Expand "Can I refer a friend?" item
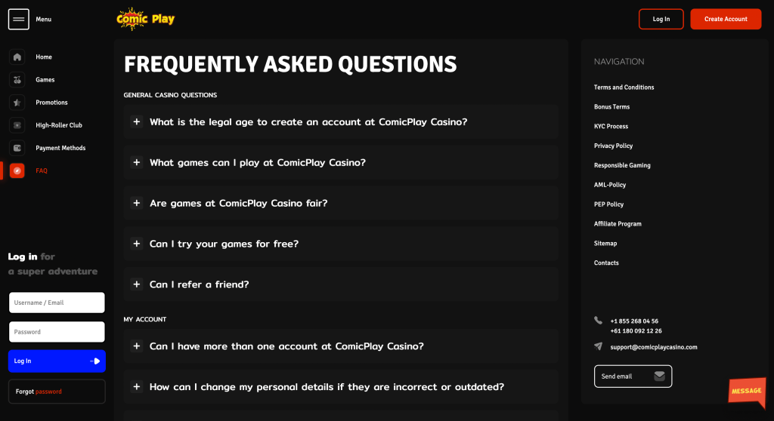 point(341,284)
